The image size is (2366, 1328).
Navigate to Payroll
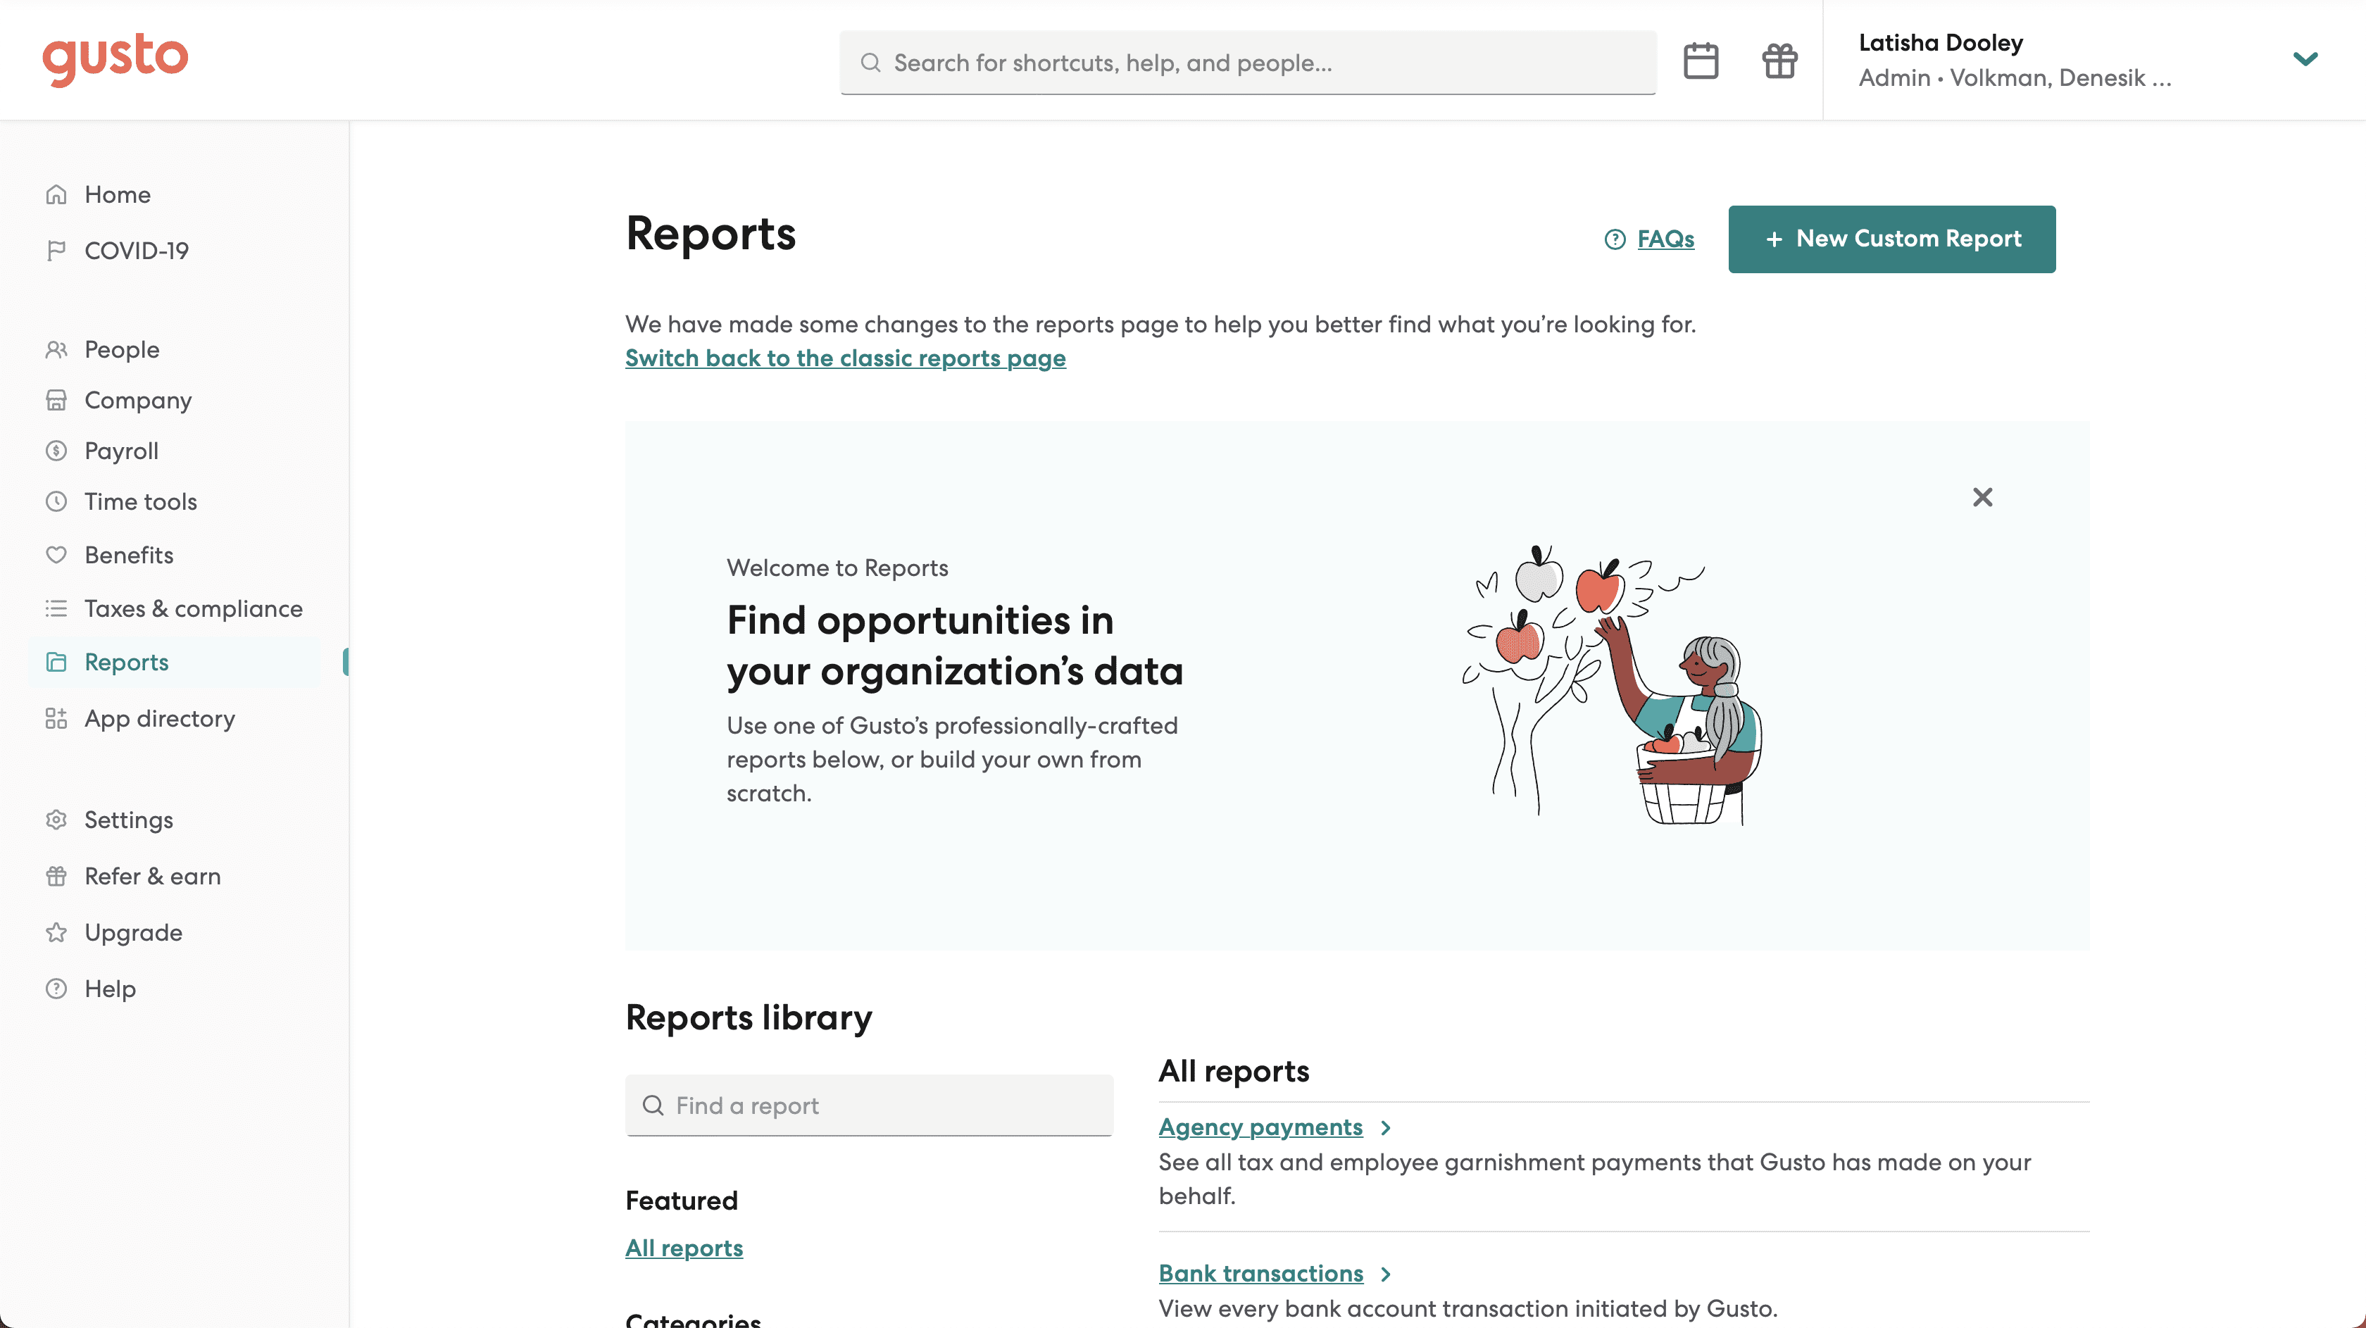point(121,451)
